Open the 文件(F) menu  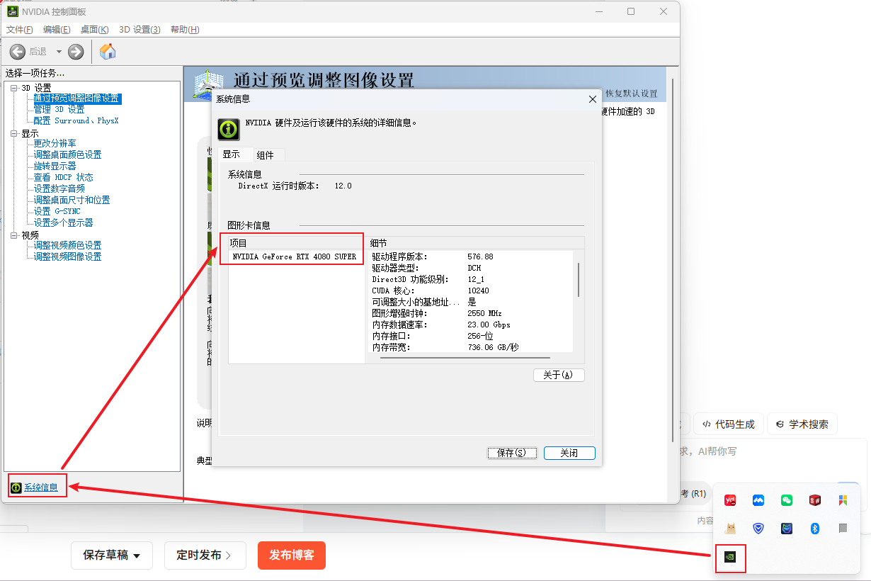[x=19, y=30]
